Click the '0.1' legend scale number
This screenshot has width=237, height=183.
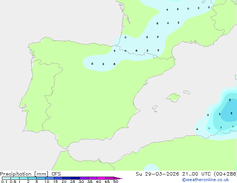[4, 182]
